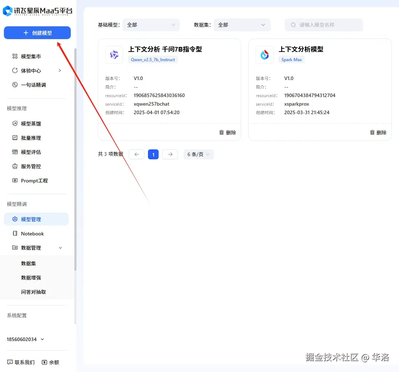Click the Prompt工程 icon
This screenshot has height=372, width=399.
15,180
